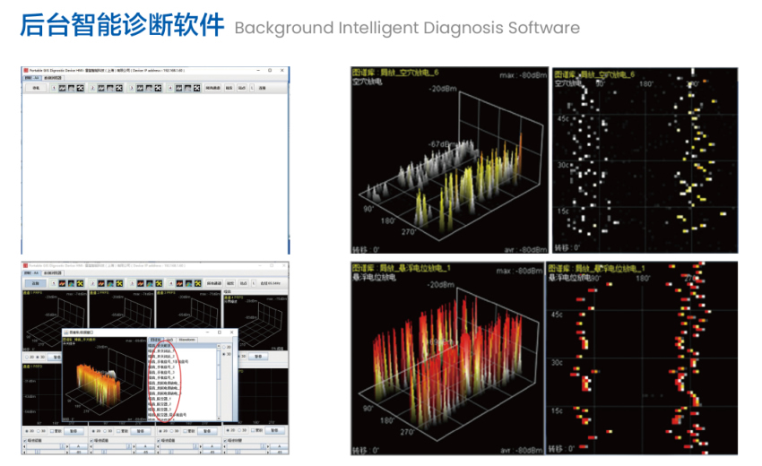Open channel 4 tools icon in upper window toolbar
The height and width of the screenshot is (466, 762).
pyautogui.click(x=197, y=88)
